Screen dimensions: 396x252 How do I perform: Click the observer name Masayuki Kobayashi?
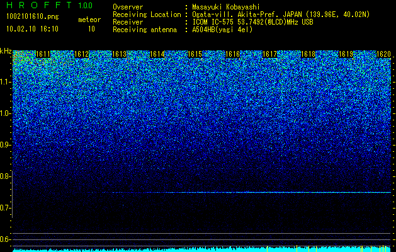pos(226,7)
